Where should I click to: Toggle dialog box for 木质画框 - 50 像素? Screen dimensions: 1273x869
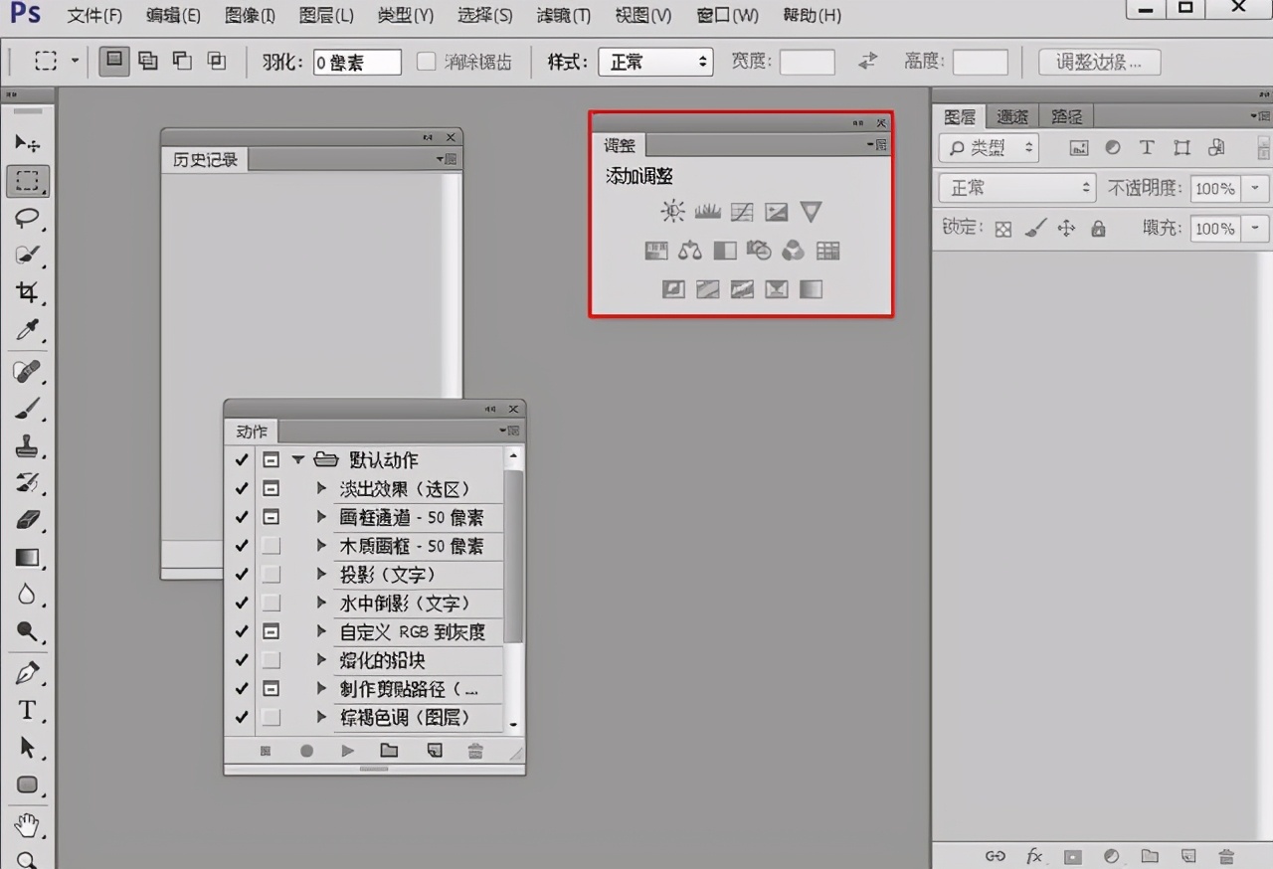pos(271,546)
